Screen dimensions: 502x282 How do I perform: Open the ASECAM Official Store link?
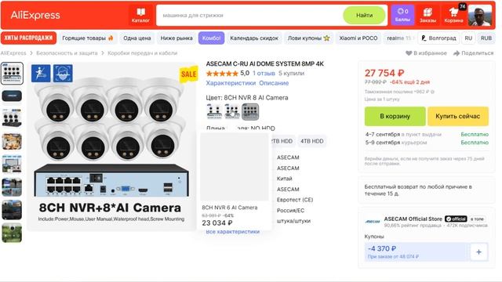pos(413,219)
